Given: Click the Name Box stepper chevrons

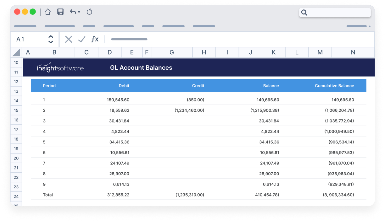Looking at the screenshot, I should 51,39.
